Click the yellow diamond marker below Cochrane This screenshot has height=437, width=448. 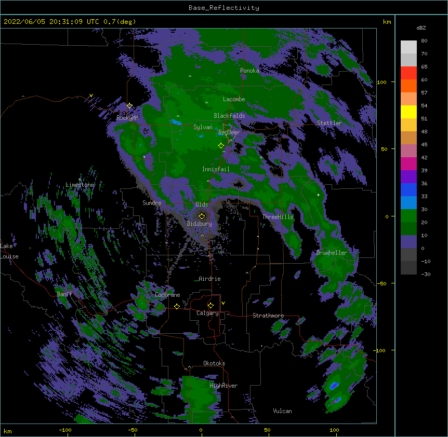[x=177, y=306]
